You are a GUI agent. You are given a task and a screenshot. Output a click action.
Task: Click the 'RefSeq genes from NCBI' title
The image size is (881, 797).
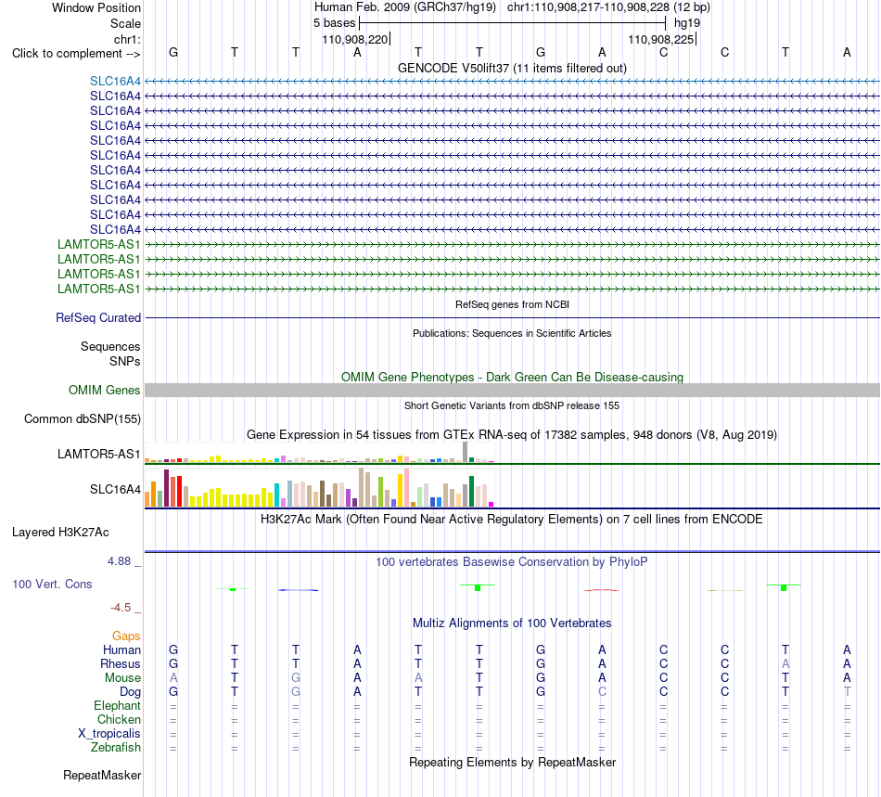(512, 304)
